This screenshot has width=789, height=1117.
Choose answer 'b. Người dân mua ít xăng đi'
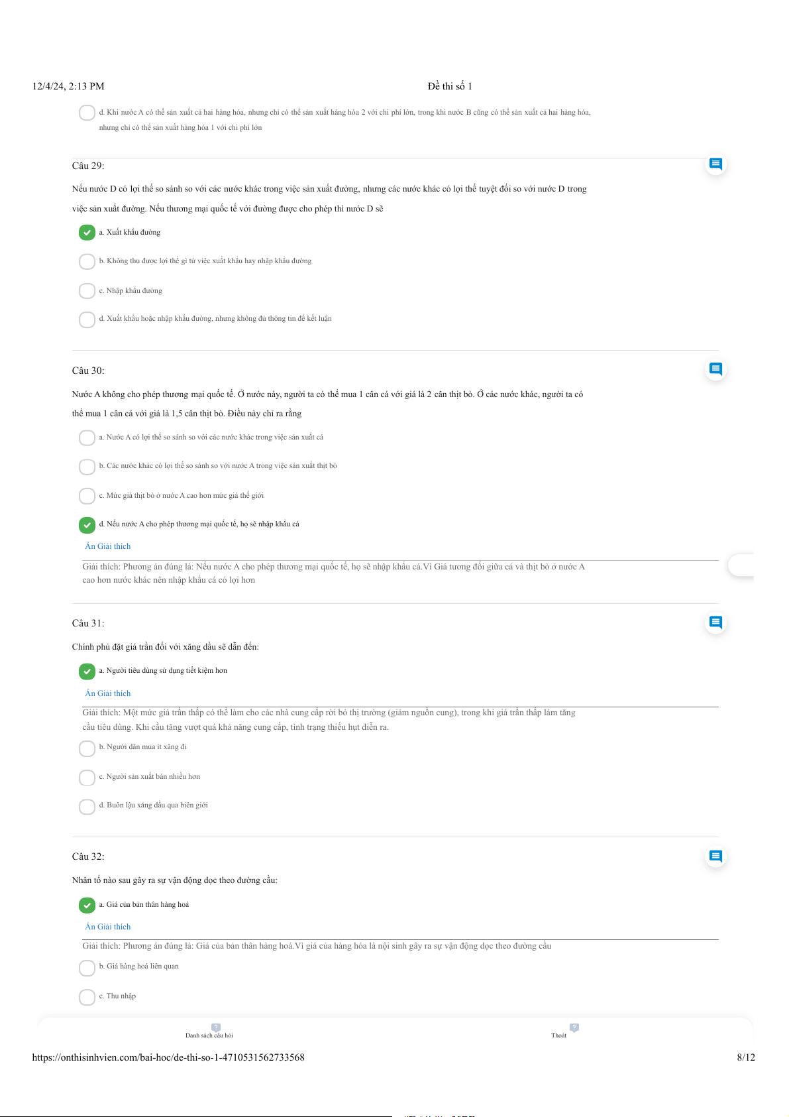coord(87,748)
